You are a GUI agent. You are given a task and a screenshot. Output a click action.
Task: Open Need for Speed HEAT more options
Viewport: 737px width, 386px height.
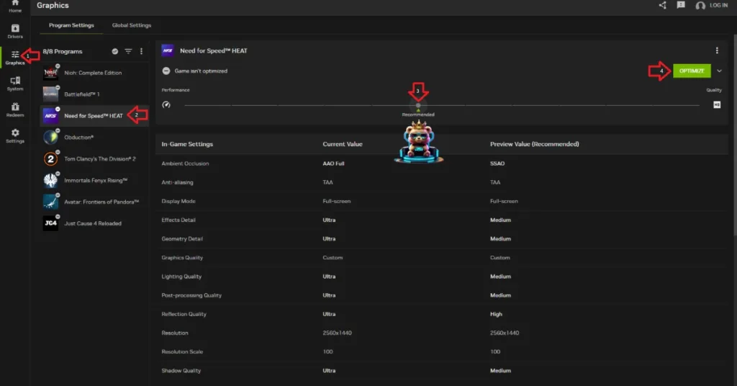[717, 51]
